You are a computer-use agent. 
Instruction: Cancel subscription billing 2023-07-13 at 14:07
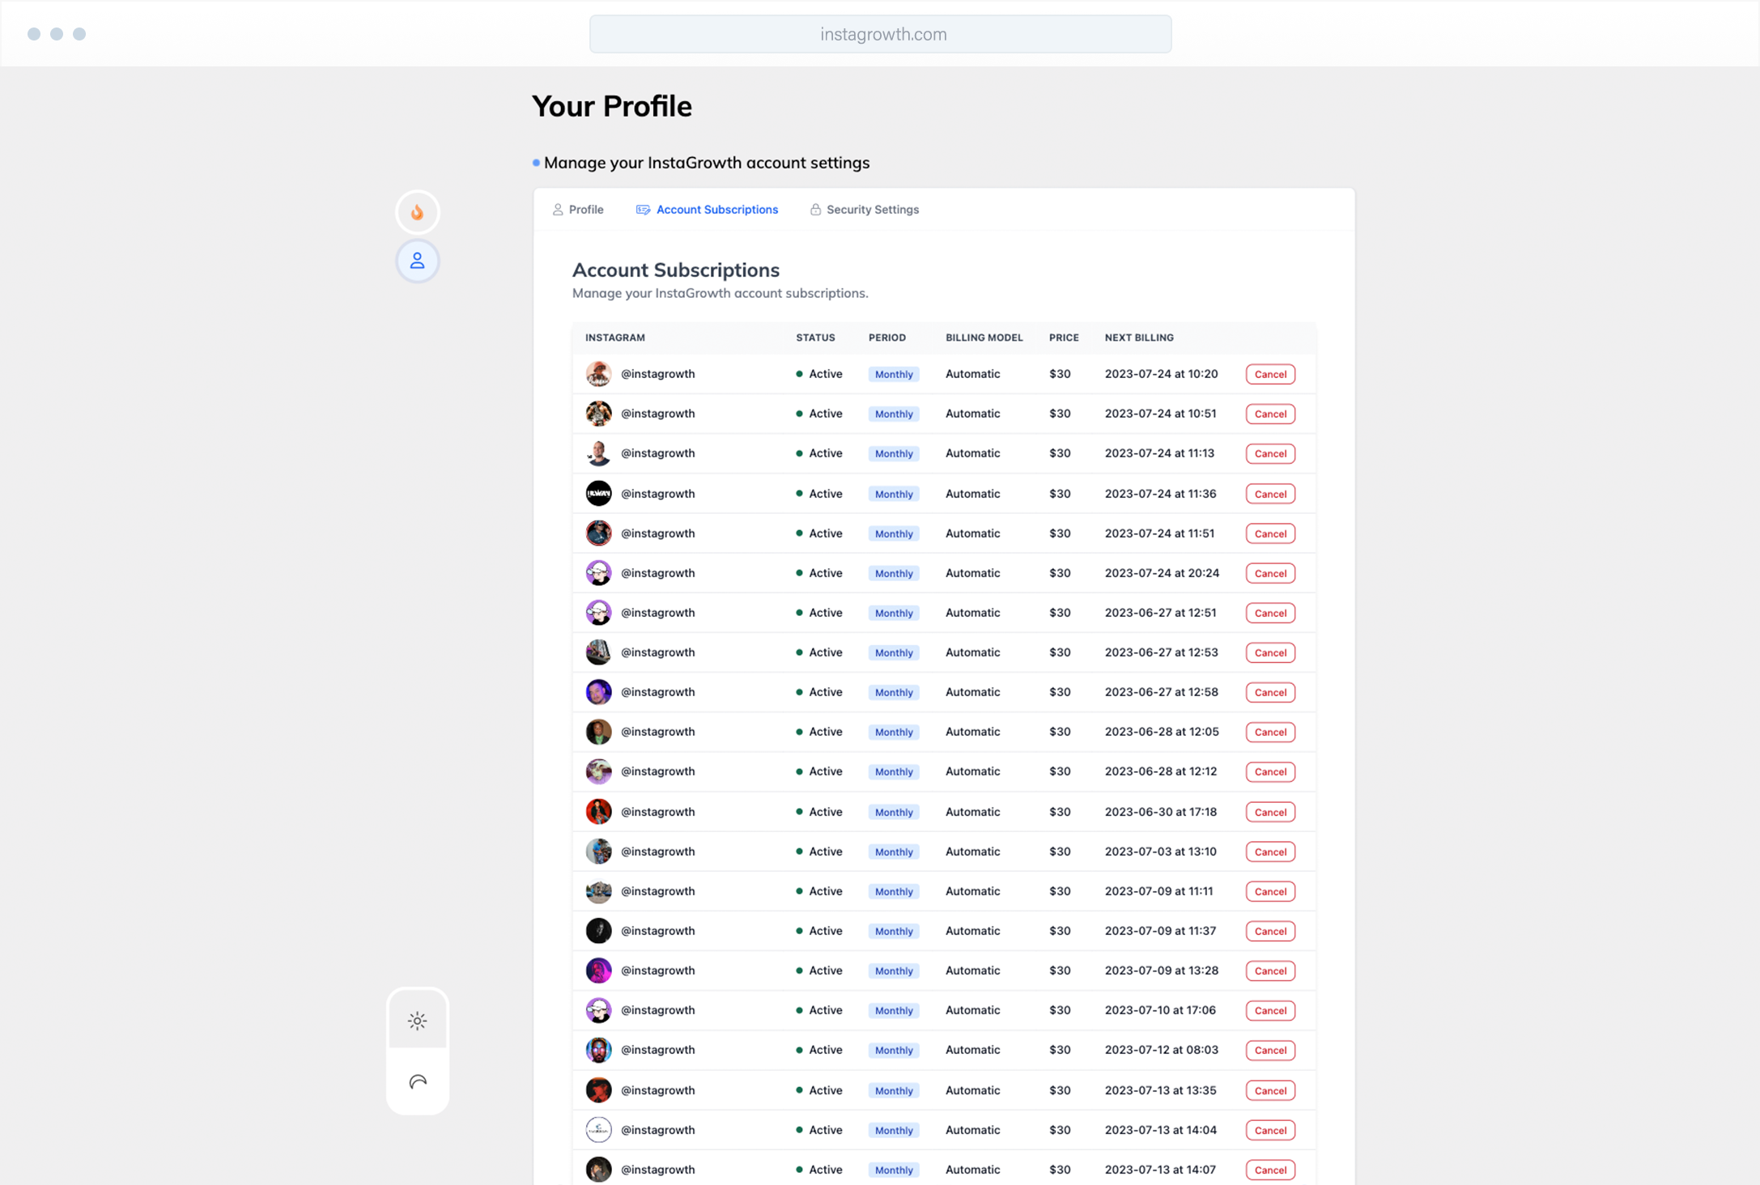pyautogui.click(x=1270, y=1170)
